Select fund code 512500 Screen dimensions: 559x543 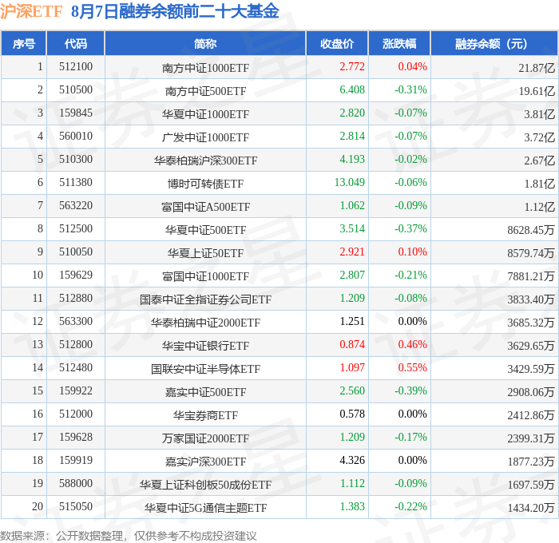click(76, 228)
